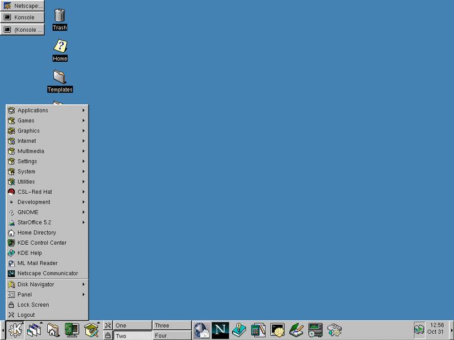This screenshot has width=454, height=340.
Task: Launch Netscape from the black N panel icon
Action: tap(220, 330)
